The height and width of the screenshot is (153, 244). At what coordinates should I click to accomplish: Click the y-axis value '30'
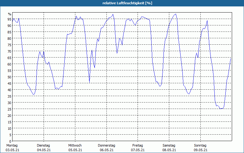(9, 103)
